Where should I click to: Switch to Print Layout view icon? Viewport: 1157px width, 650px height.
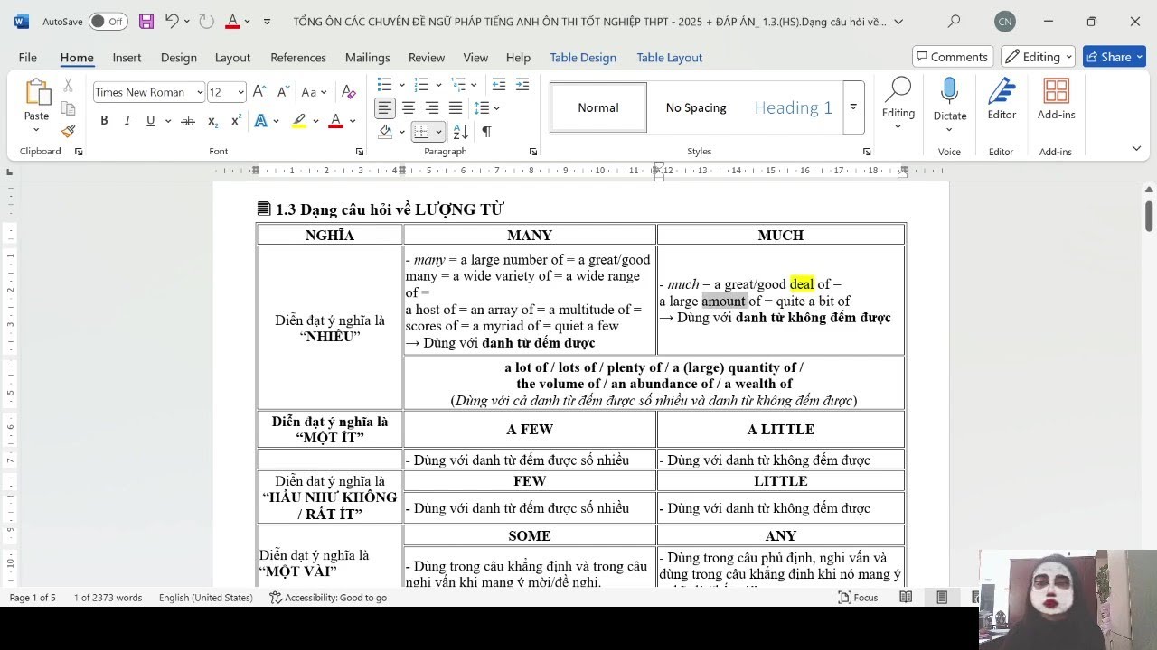click(x=942, y=598)
